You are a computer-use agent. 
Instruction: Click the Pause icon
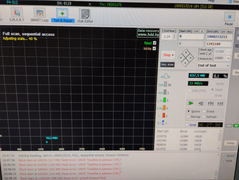click(229, 19)
